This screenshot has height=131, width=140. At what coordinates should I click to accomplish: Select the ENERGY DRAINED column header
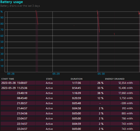115,79
